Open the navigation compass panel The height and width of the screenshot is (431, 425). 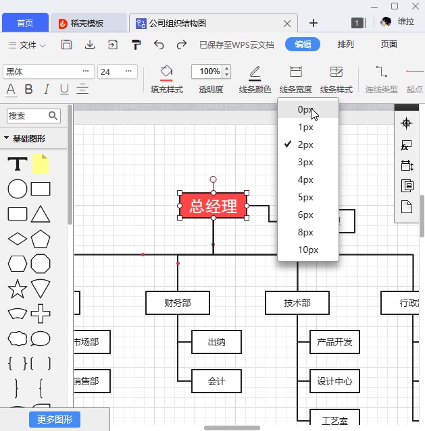coord(407,123)
